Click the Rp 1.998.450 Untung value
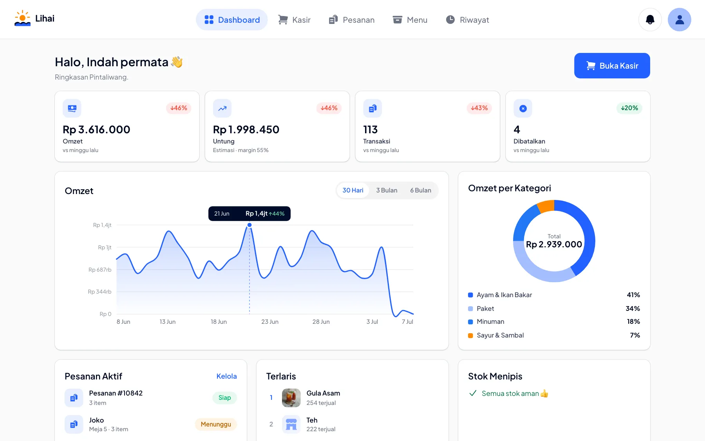 click(246, 130)
